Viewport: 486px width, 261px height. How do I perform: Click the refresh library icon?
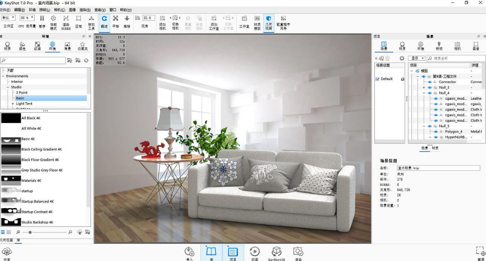(x=86, y=60)
